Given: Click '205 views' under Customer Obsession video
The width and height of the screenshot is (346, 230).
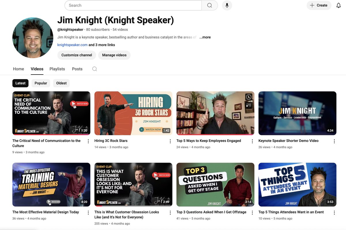Looking at the screenshot, I should click(x=101, y=224).
